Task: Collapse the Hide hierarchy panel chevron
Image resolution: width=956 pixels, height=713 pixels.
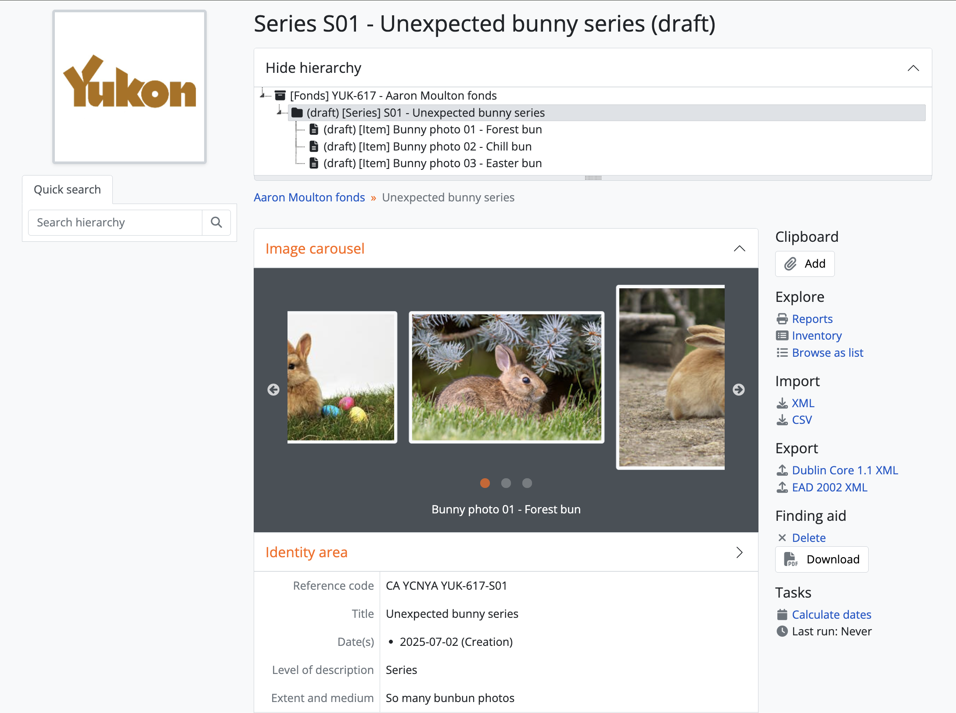Action: 913,68
